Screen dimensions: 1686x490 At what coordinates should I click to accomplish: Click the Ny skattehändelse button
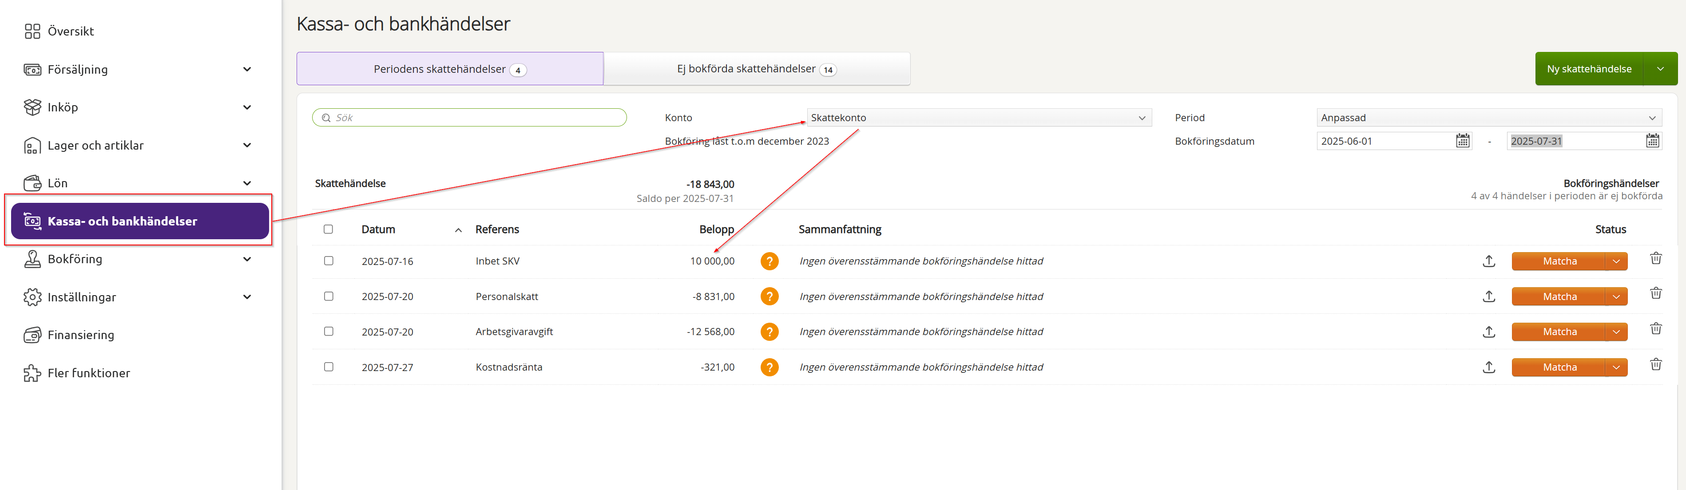click(1588, 69)
